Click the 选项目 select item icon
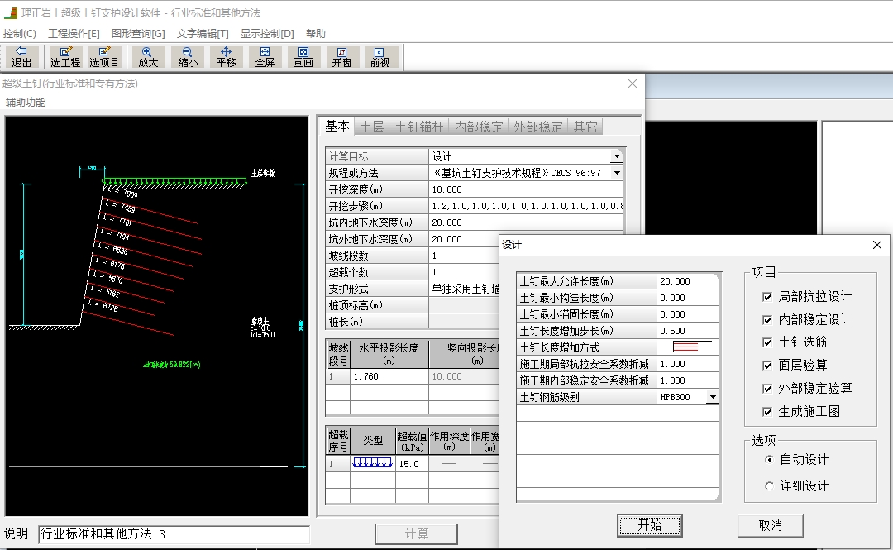The width and height of the screenshot is (893, 550). [105, 56]
